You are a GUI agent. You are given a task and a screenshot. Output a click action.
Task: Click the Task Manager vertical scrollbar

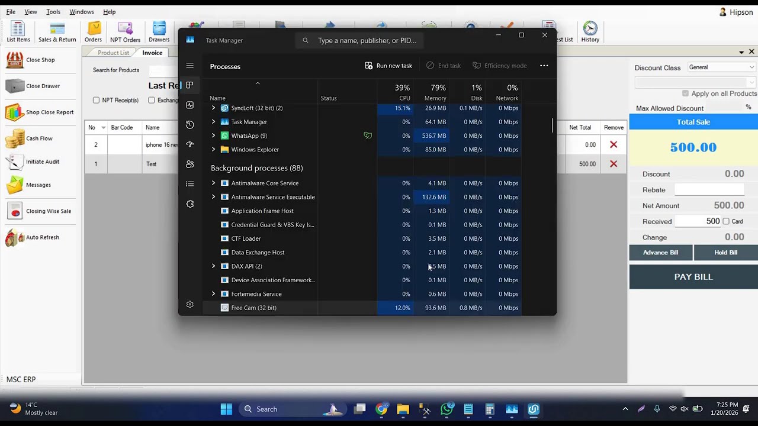(553, 125)
